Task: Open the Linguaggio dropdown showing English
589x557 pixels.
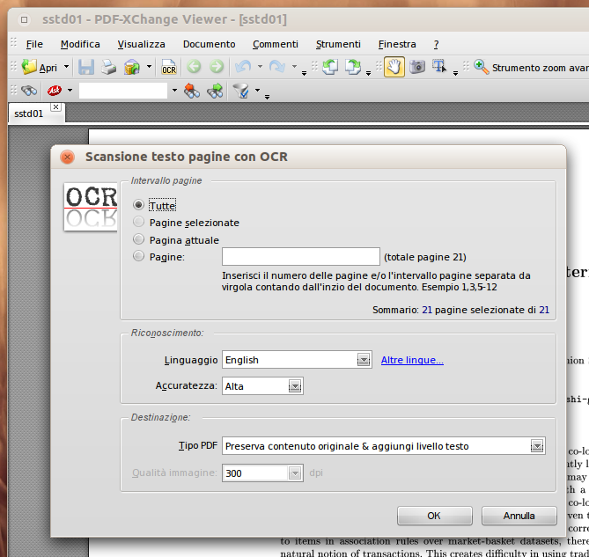Action: pyautogui.click(x=362, y=360)
